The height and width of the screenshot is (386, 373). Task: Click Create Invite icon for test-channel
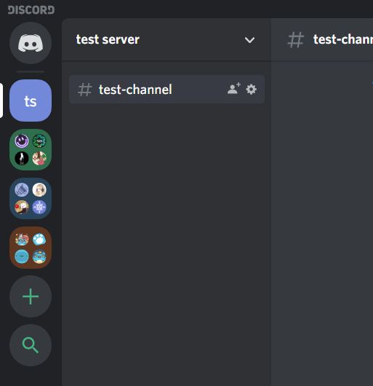[x=233, y=89]
